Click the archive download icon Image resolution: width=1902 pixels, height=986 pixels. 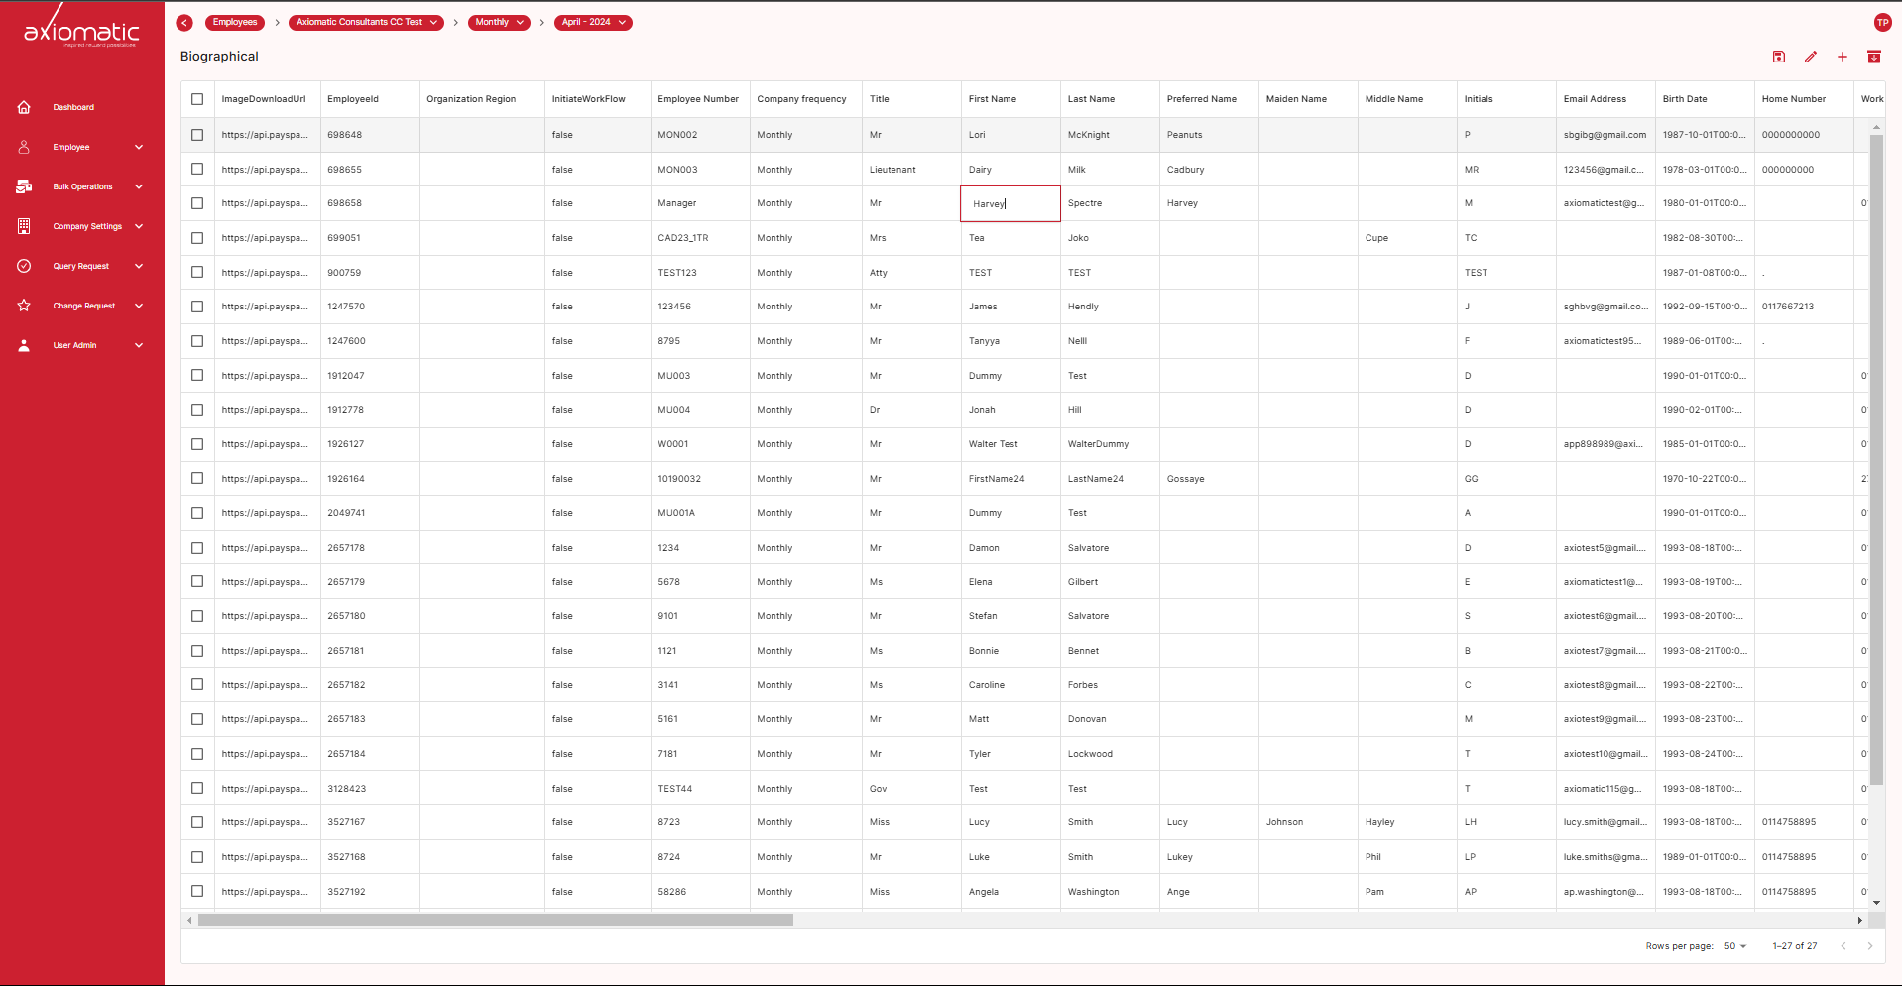(1873, 57)
